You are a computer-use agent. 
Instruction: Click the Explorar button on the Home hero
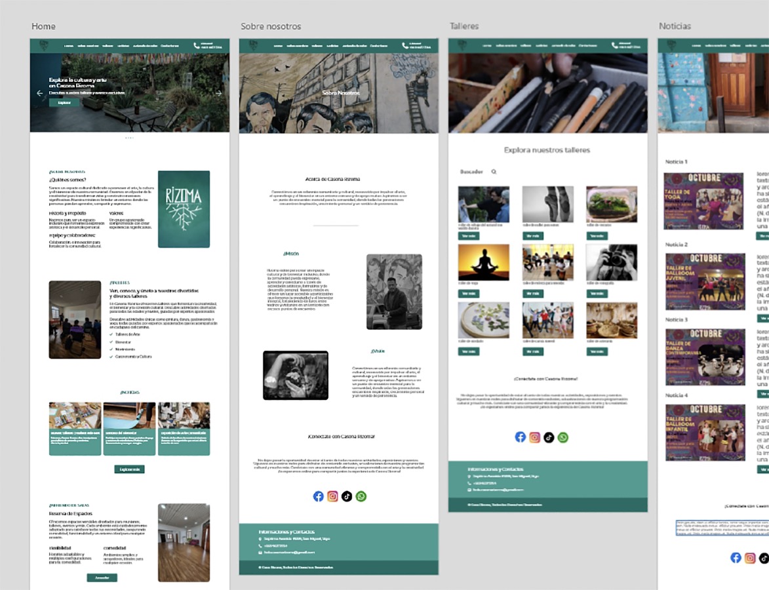63,104
